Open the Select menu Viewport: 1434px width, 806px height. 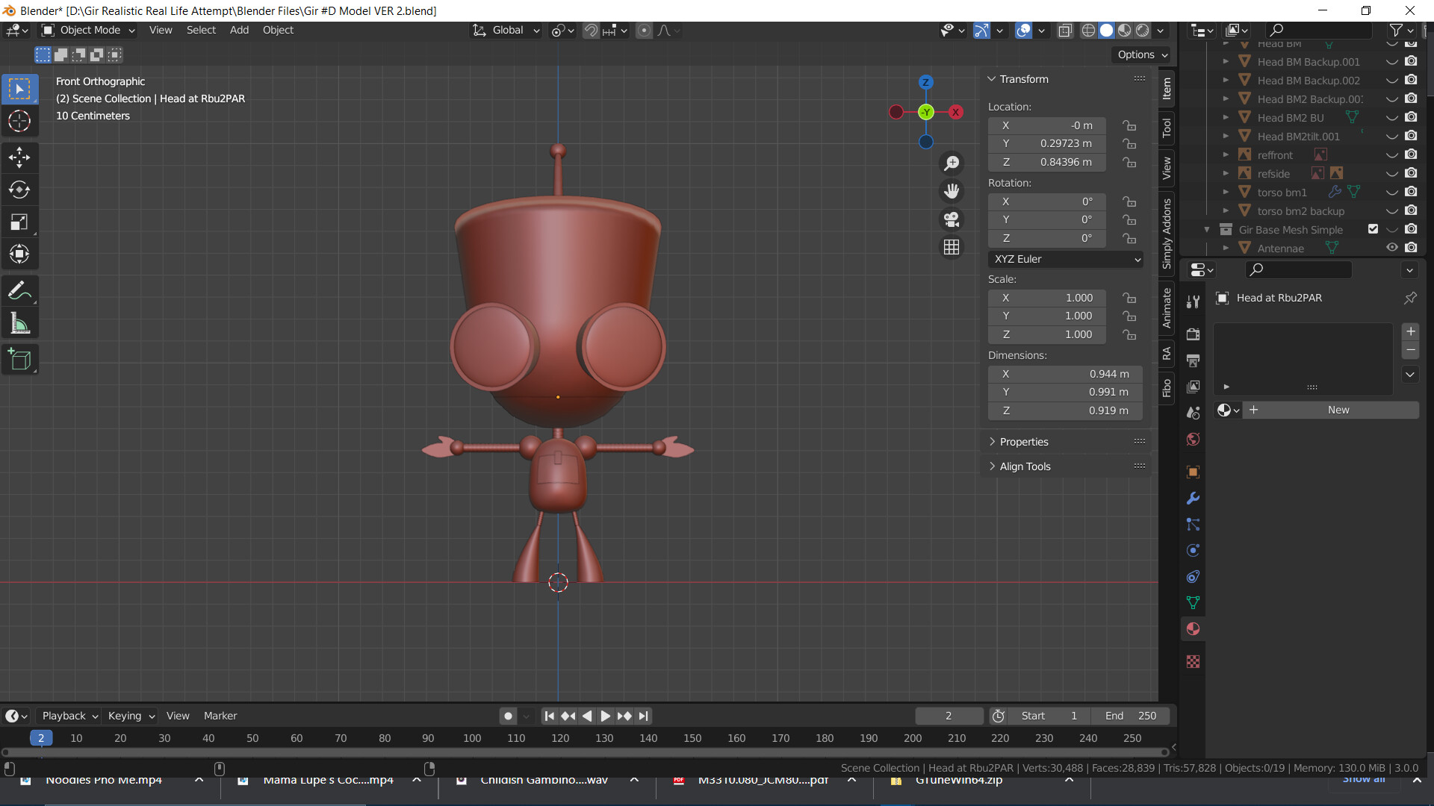200,30
